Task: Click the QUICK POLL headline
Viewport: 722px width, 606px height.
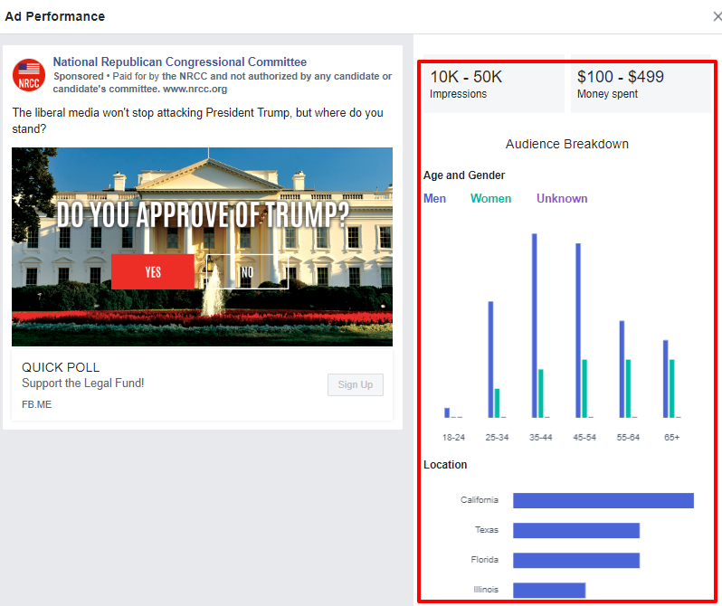Action: point(61,367)
